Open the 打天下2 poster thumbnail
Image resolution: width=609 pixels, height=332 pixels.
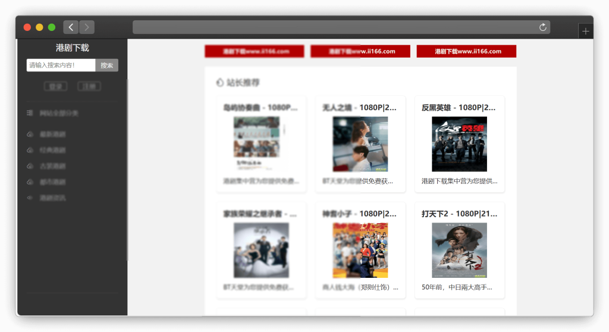tap(459, 250)
